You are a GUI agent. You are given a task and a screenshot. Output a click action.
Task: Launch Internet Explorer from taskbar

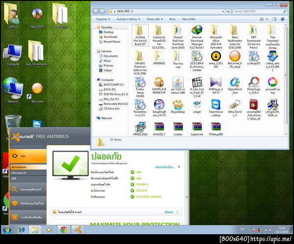tap(21, 230)
